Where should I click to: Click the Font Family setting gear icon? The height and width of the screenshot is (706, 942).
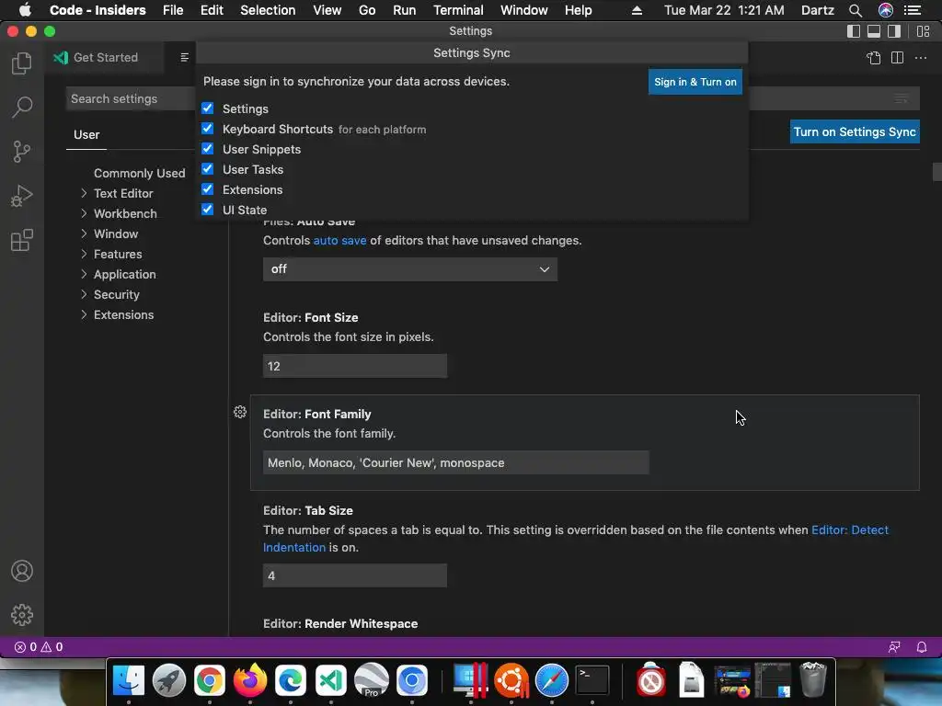coord(240,412)
